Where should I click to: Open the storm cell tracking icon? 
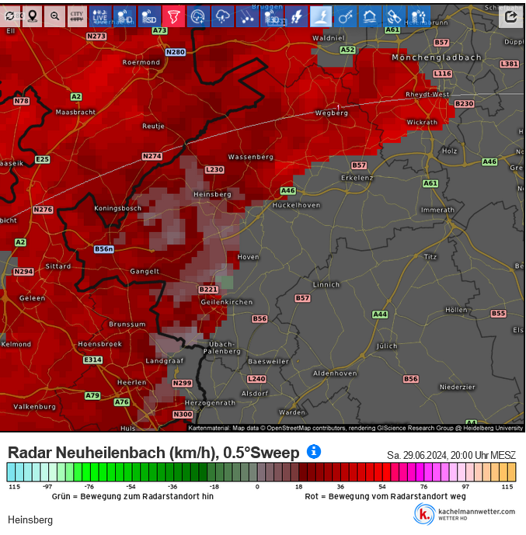click(198, 16)
